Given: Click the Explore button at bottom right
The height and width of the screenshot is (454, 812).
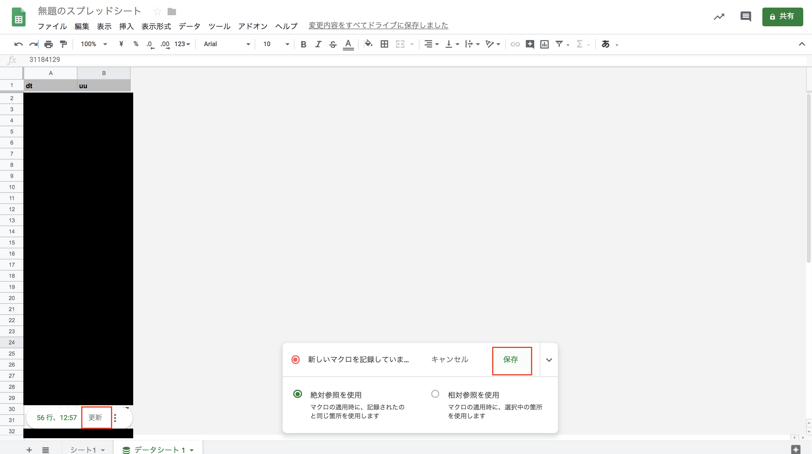Looking at the screenshot, I should (x=796, y=449).
